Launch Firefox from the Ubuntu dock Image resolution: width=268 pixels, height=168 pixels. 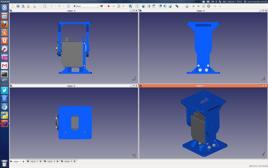coord(4,24)
